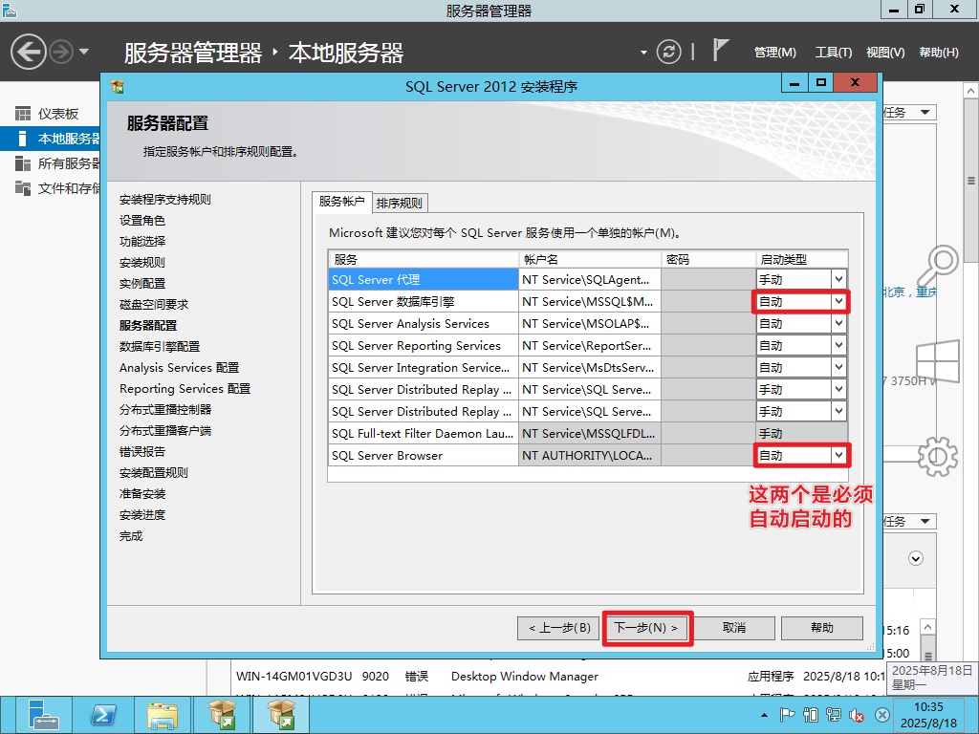
Task: Open the 视图(V) menu
Action: [x=885, y=53]
